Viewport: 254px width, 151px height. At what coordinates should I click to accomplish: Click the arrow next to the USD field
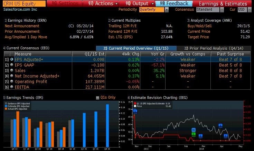point(250,10)
